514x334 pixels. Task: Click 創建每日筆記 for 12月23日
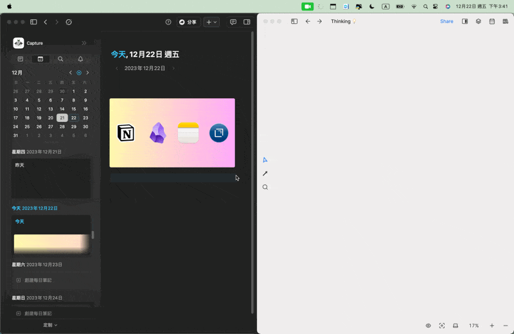click(x=37, y=280)
